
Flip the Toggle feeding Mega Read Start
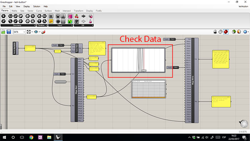pyautogui.click(x=60, y=74)
